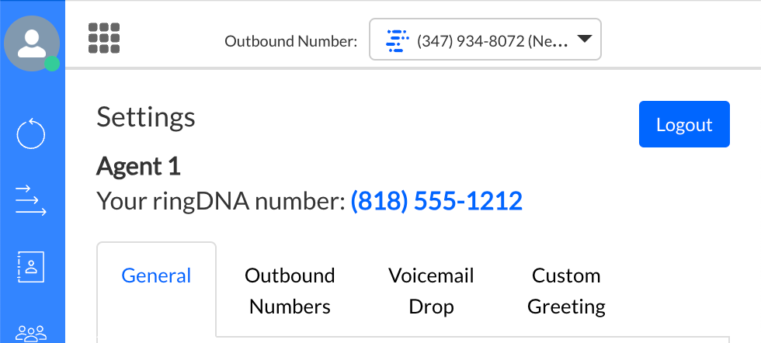
Task: Click the "Your ringDNA number" label
Action: point(221,202)
